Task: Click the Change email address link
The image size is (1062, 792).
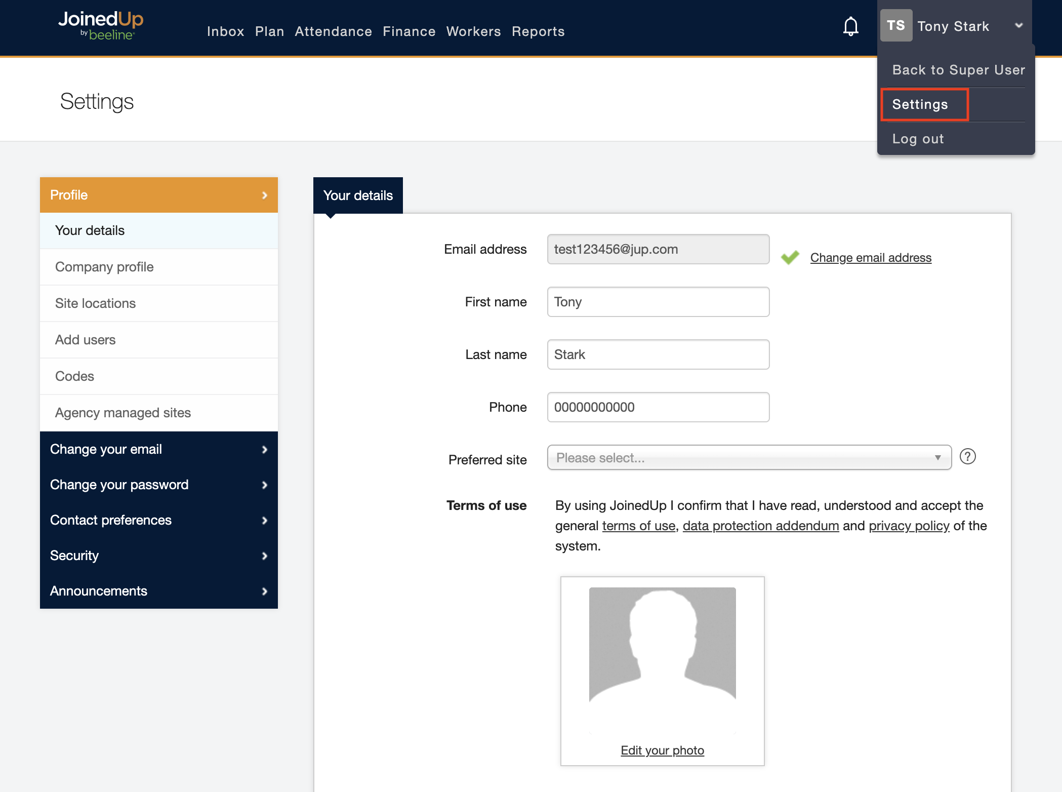Action: pyautogui.click(x=871, y=258)
